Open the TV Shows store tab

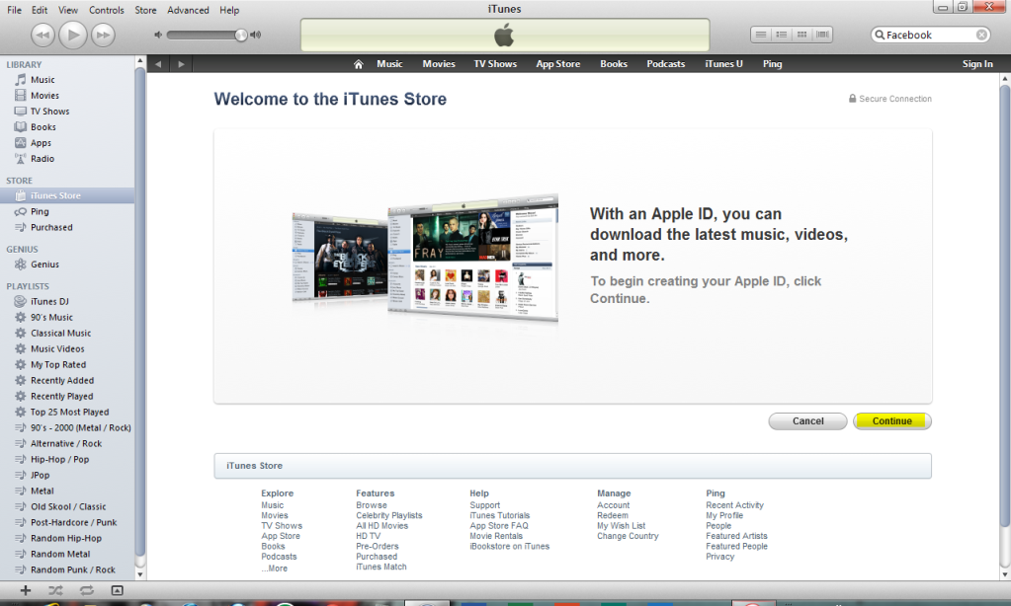point(495,64)
